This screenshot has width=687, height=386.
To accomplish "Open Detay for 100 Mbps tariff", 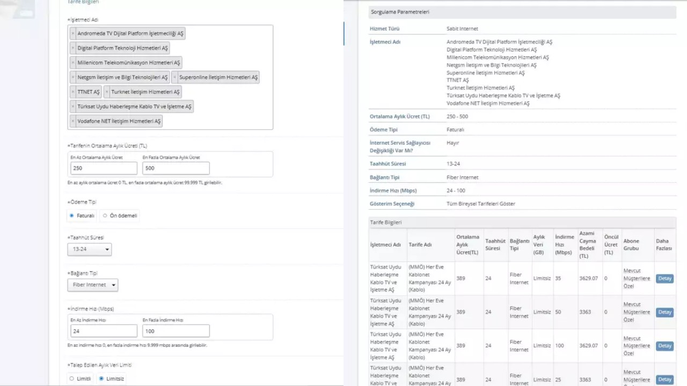I will point(664,346).
